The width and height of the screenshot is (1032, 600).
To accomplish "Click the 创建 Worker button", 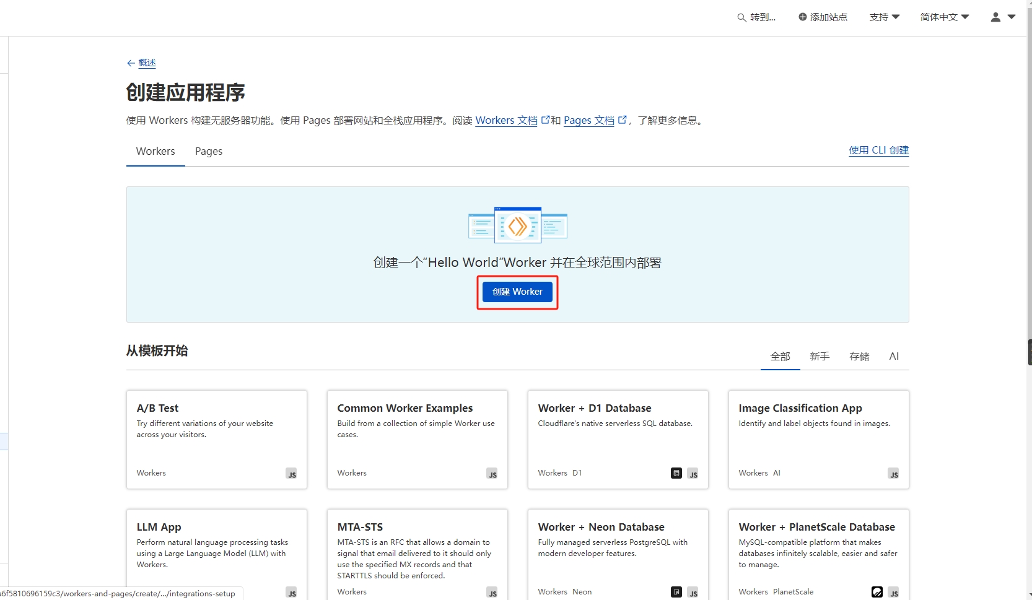I will pos(517,292).
